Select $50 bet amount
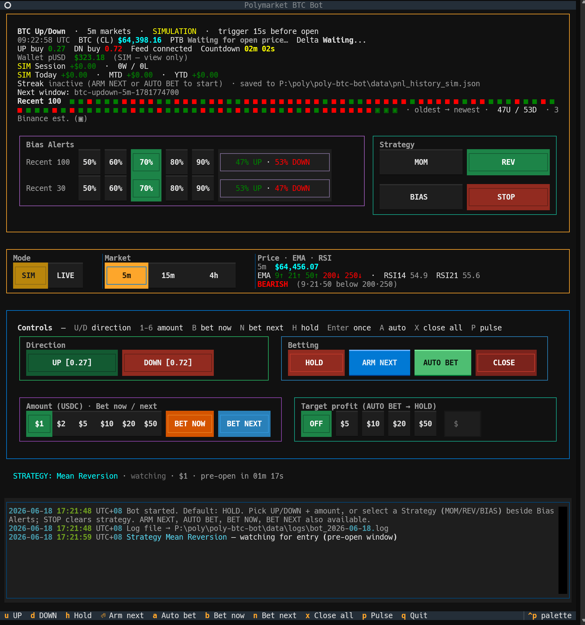585x625 pixels. point(151,424)
